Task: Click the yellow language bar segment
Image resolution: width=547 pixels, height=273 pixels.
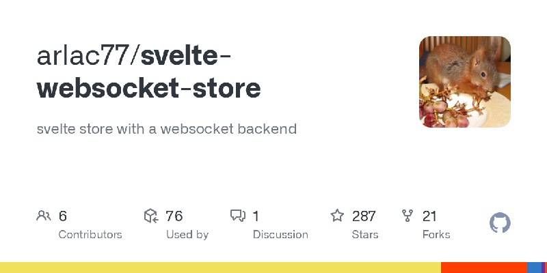Action: pyautogui.click(x=220, y=268)
